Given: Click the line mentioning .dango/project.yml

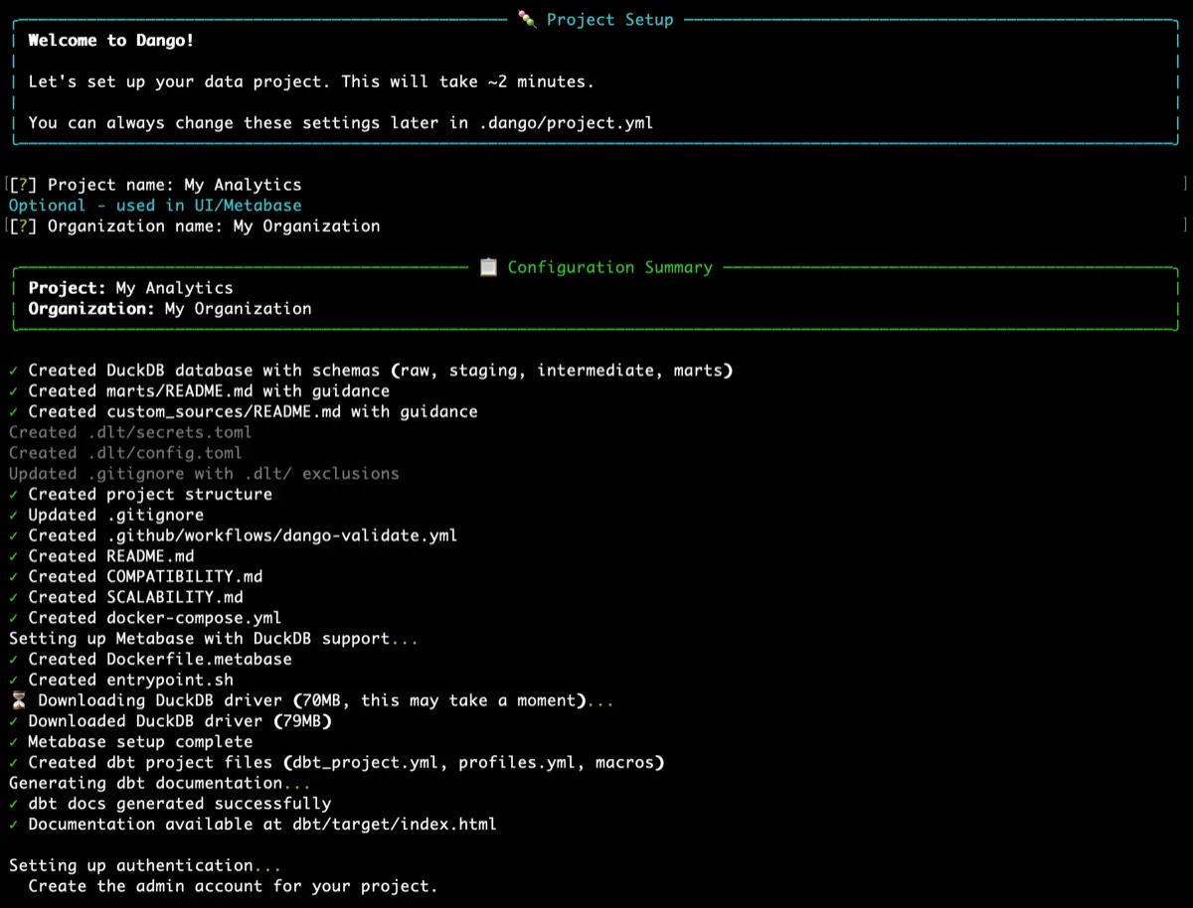Looking at the screenshot, I should click(x=341, y=123).
